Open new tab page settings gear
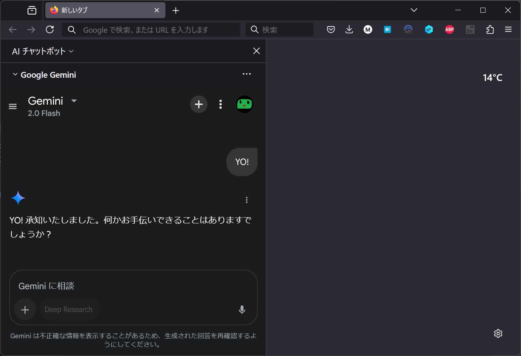This screenshot has height=356, width=521. 498,333
